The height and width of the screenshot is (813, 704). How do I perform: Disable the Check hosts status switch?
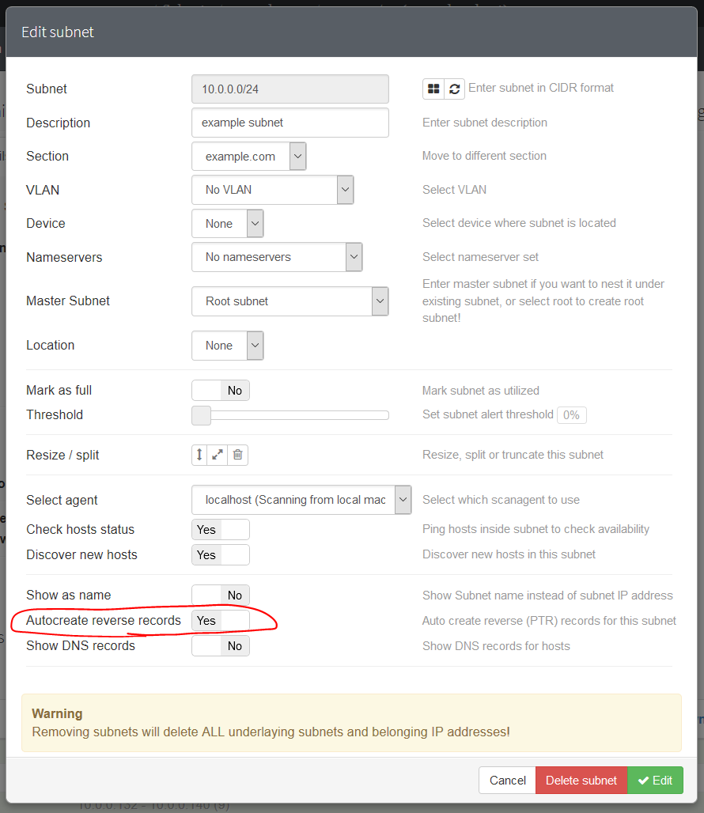point(221,530)
